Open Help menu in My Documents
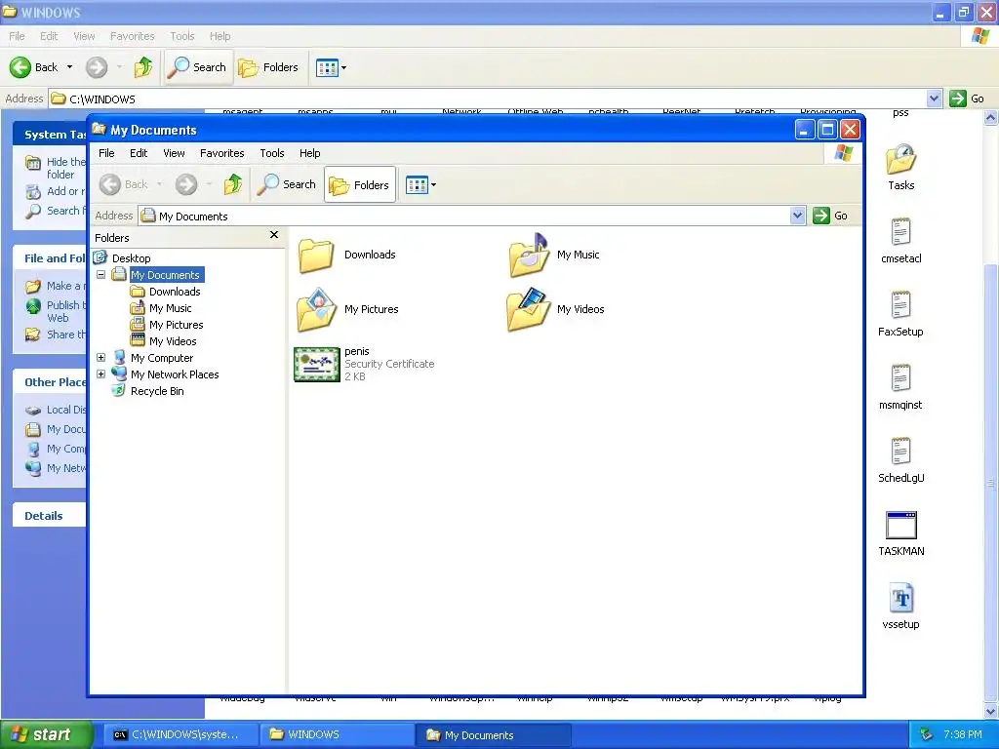The width and height of the screenshot is (999, 749). click(x=309, y=153)
